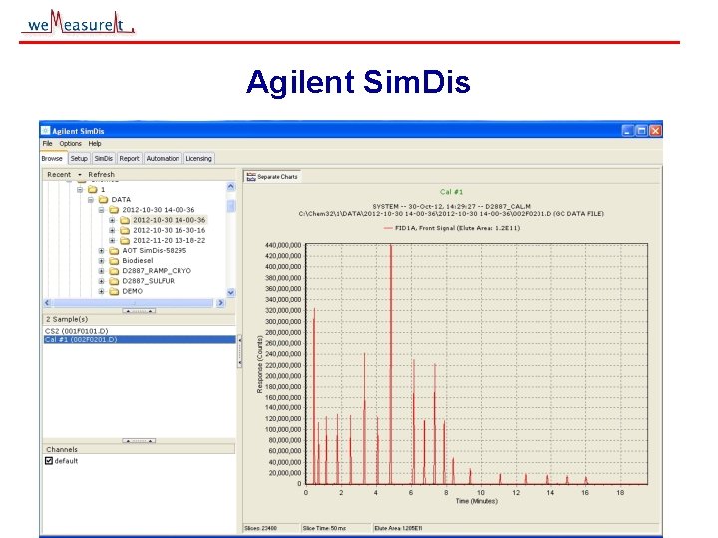718x538 pixels.
Task: Expand the Biodiesel folder
Action: (101, 261)
